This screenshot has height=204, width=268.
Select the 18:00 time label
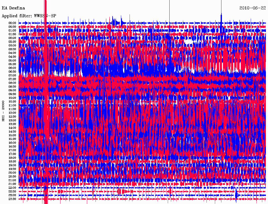(x=12, y=158)
